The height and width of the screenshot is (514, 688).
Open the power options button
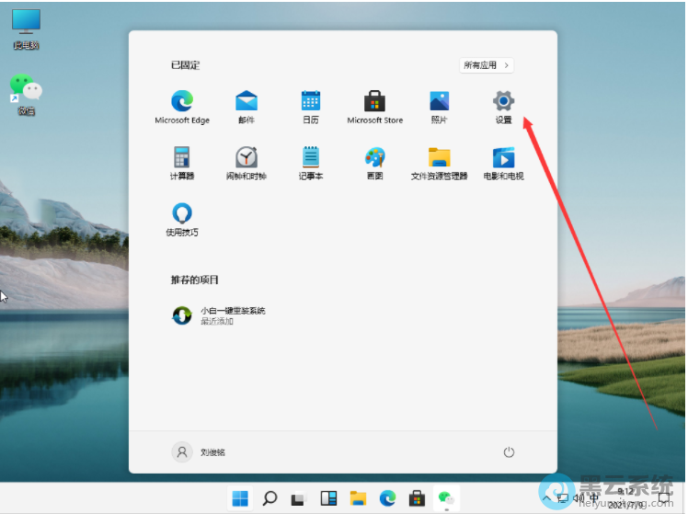(x=509, y=452)
